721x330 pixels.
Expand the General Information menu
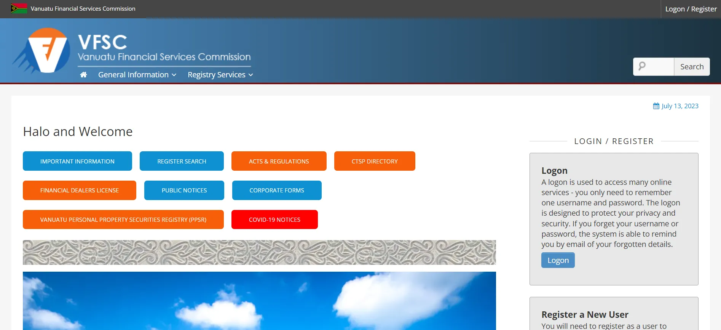click(137, 75)
